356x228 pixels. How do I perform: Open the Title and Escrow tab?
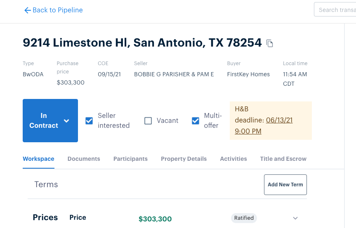point(283,159)
